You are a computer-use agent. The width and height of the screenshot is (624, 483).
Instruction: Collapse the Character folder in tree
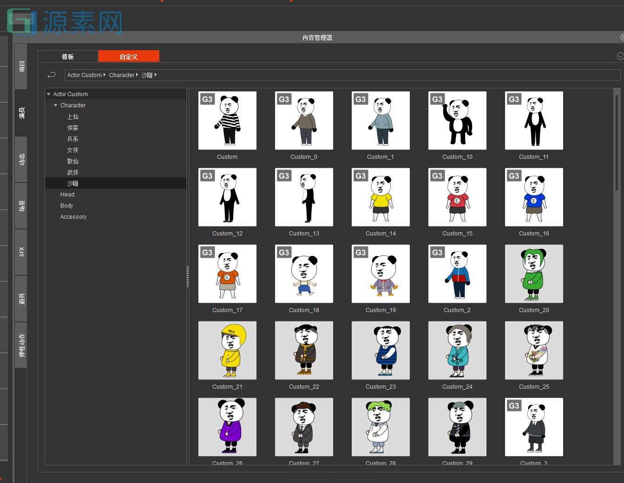click(x=56, y=105)
